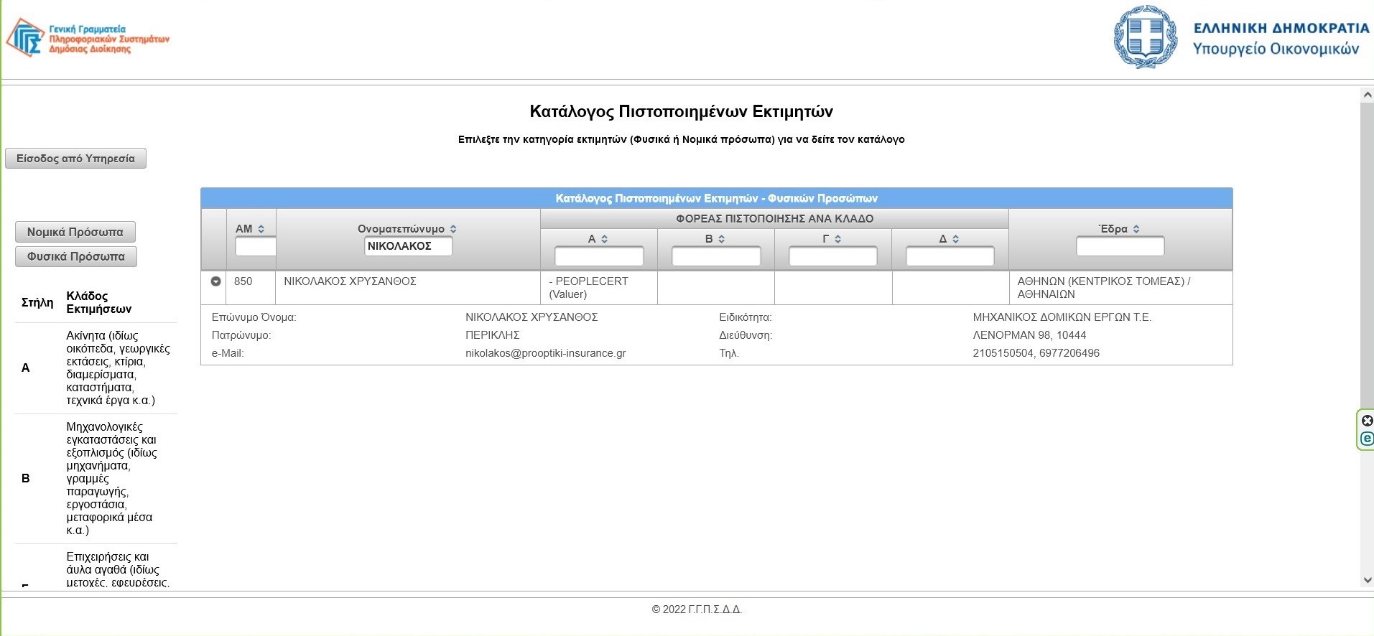The image size is (1374, 636).
Task: Open Φυσικά Πρόσωπα catalog
Action: pyautogui.click(x=76, y=256)
